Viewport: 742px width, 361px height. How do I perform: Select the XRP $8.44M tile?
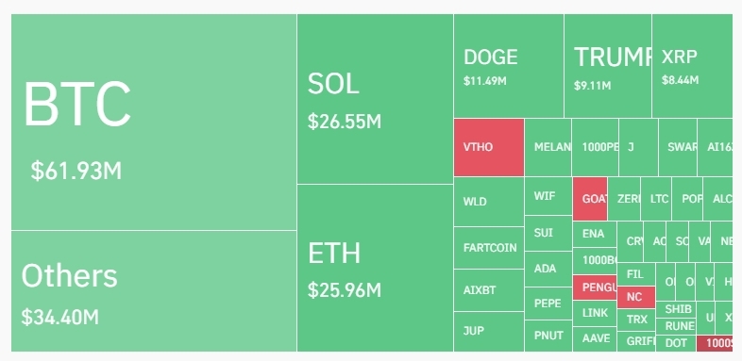[x=692, y=66]
